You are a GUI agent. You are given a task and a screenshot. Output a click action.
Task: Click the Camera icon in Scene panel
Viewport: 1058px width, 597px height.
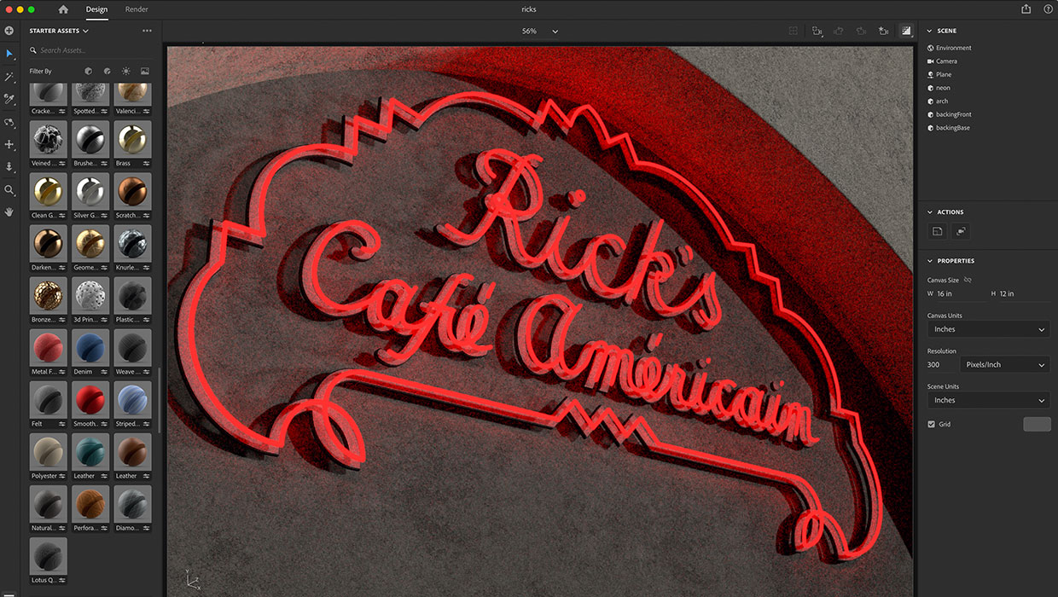931,61
